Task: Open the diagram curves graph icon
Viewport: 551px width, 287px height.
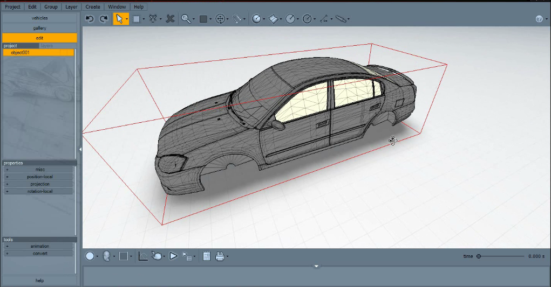Action: (143, 256)
